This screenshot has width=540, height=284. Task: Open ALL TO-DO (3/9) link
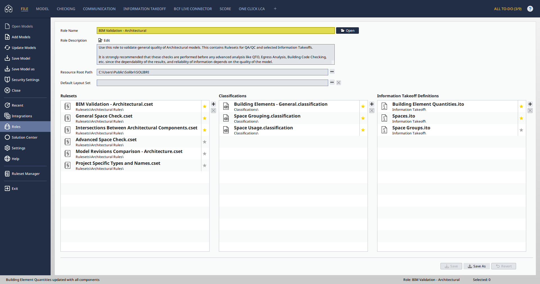click(508, 9)
